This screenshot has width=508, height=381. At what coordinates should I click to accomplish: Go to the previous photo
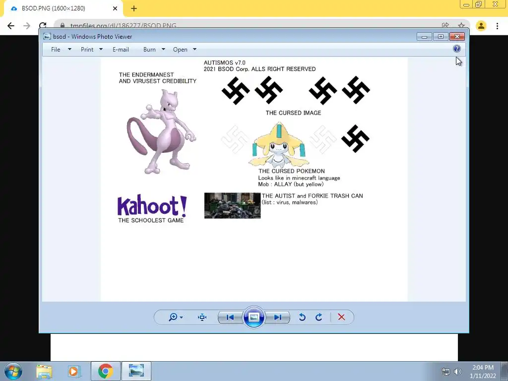click(230, 317)
